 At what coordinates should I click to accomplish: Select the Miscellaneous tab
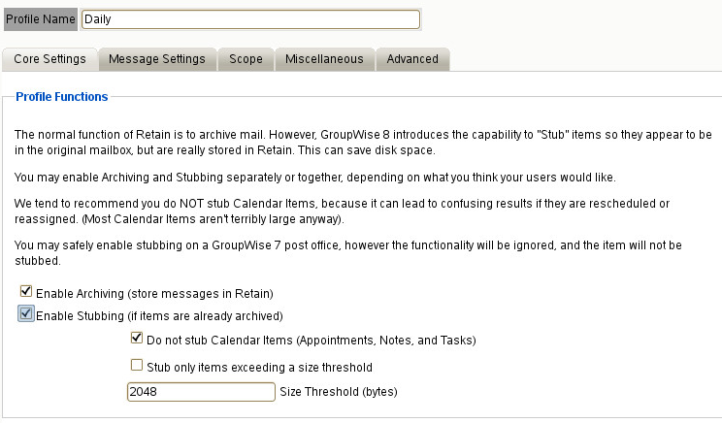[x=324, y=59]
